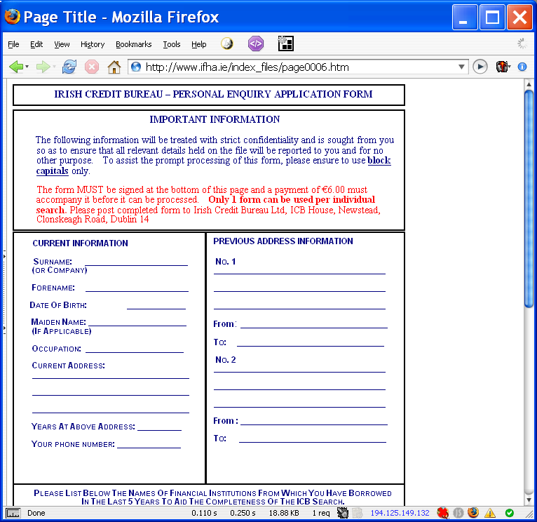Screen dimensions: 537x522
Task: Click the vertical scrollbar up arrow
Action: (529, 83)
